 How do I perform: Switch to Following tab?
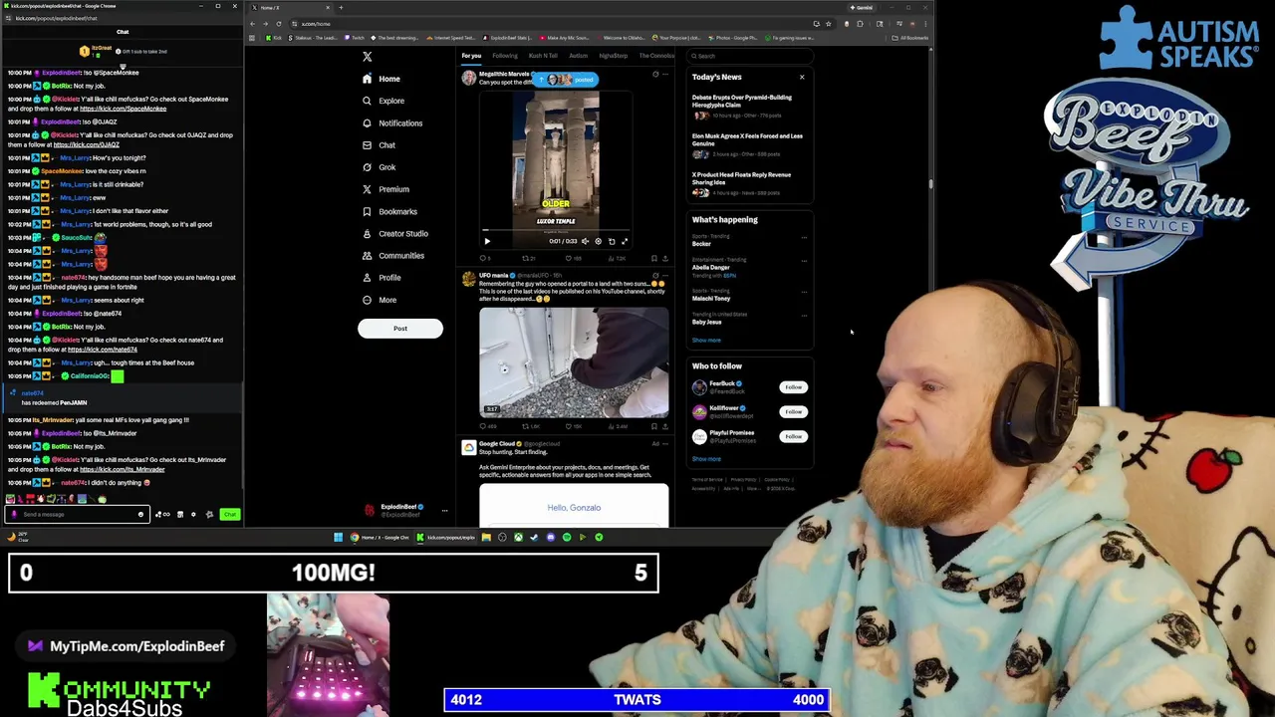click(x=505, y=56)
